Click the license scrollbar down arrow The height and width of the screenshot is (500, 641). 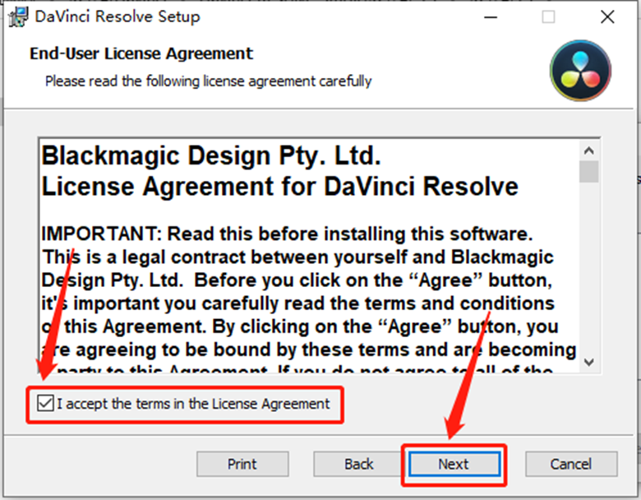coord(588,361)
